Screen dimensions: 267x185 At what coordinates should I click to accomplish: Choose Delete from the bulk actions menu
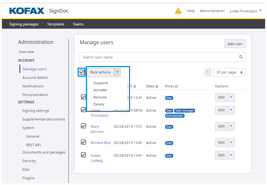tap(99, 104)
